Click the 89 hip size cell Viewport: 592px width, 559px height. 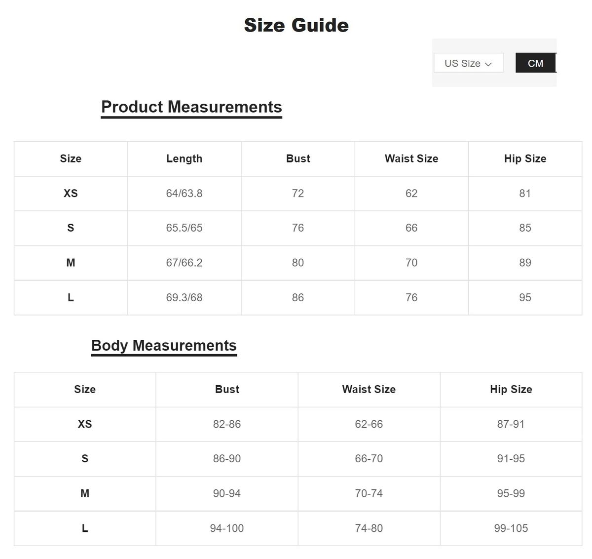(525, 263)
